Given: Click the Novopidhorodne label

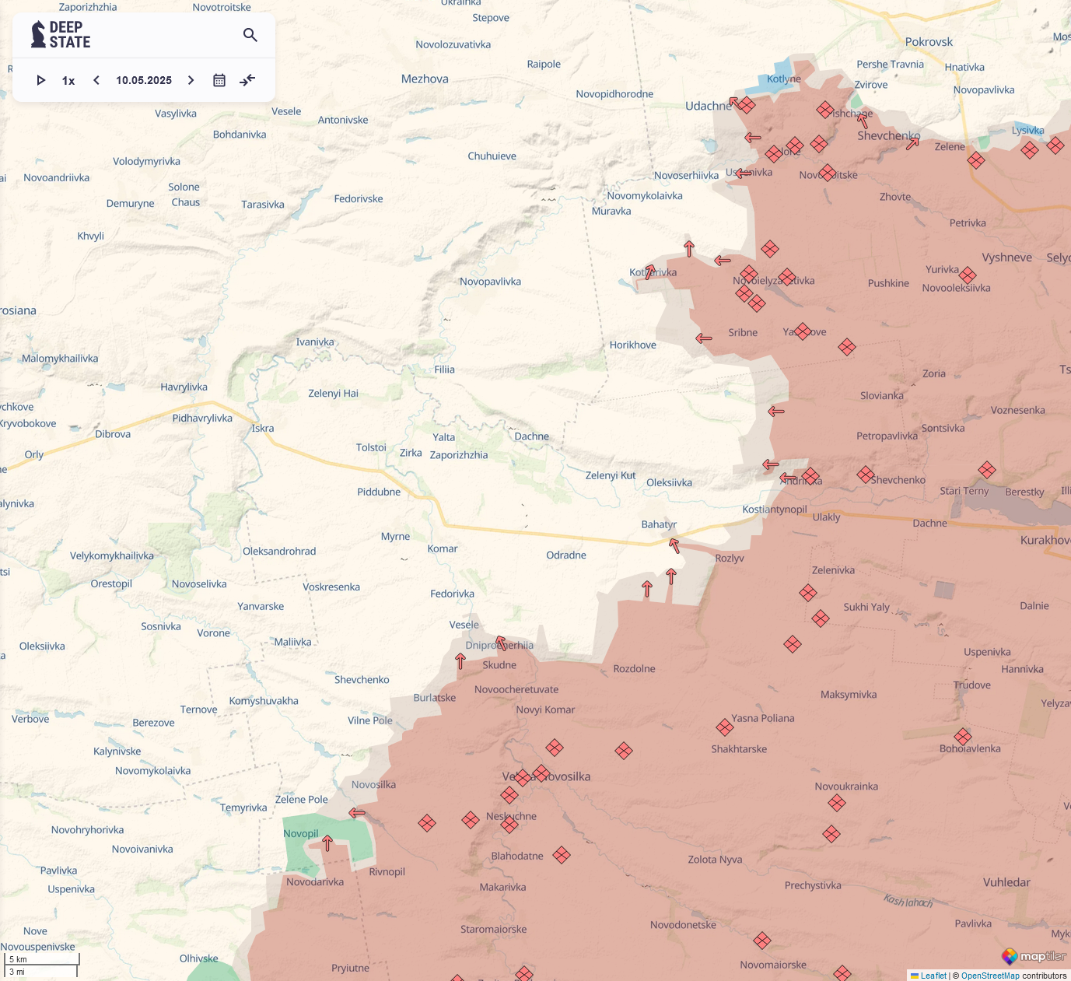Looking at the screenshot, I should coord(614,94).
